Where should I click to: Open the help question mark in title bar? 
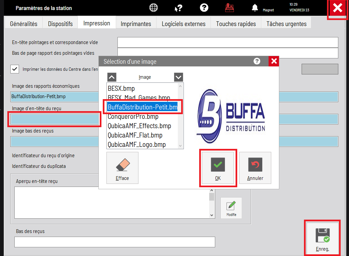pyautogui.click(x=204, y=8)
